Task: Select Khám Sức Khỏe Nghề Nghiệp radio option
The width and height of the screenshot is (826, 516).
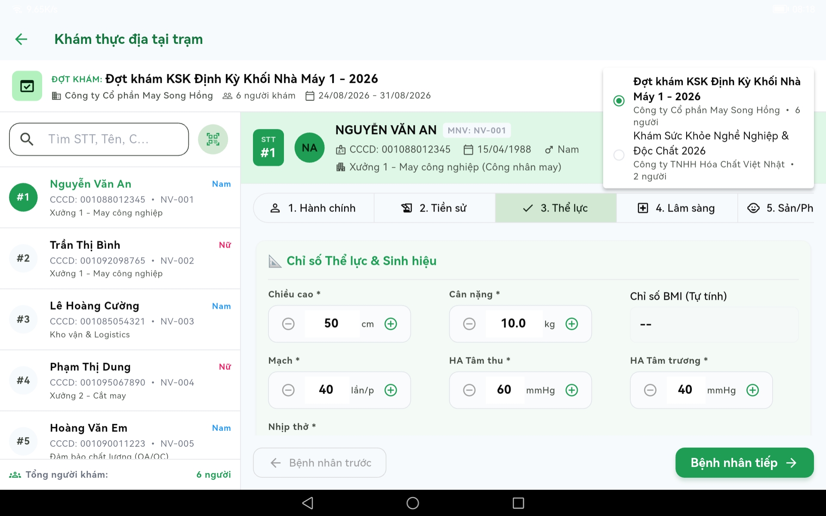Action: 619,155
